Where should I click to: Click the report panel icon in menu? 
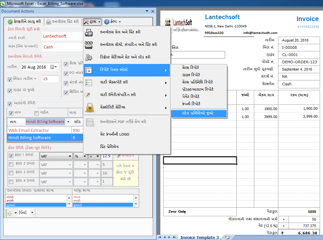(x=89, y=70)
